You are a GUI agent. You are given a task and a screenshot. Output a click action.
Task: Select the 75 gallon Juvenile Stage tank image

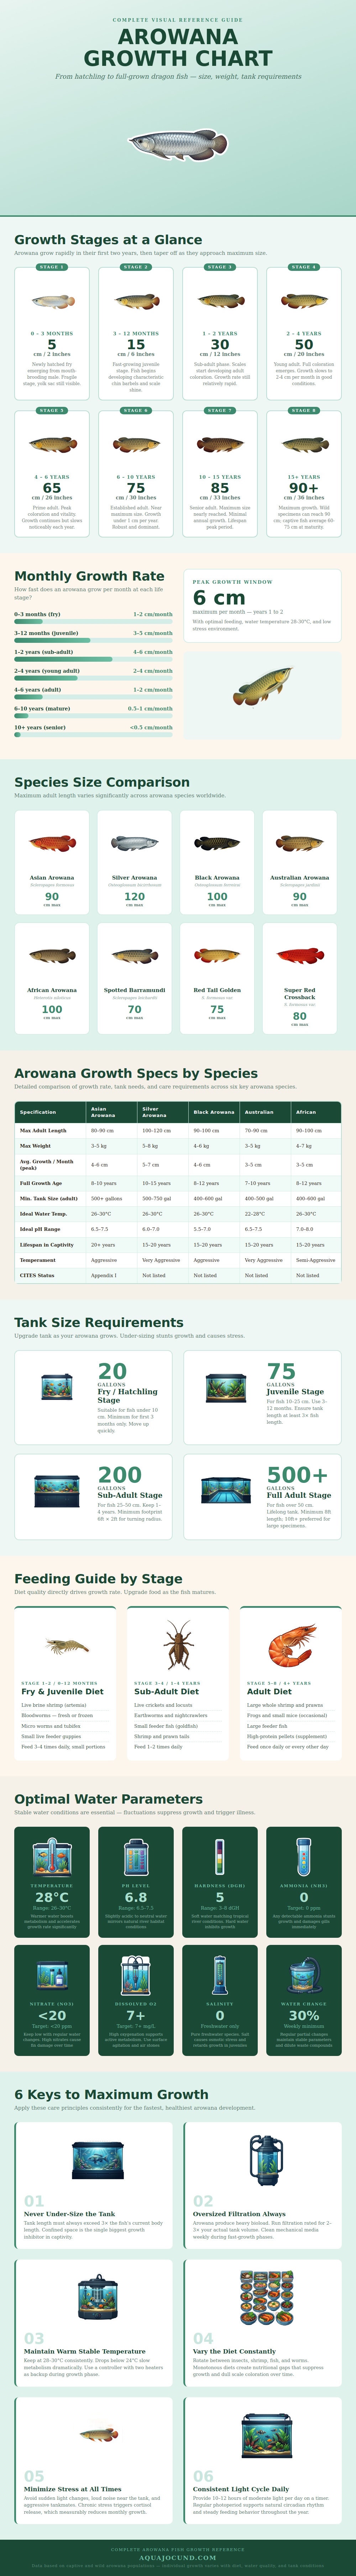coord(226,1387)
